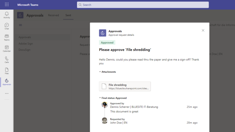Viewport: 235px width, 132px height.
Task: Click the Approvals app logo in header
Action: 20,15
